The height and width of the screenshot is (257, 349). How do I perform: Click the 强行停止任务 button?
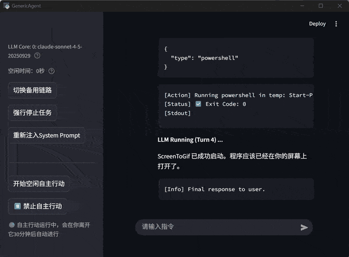33,113
